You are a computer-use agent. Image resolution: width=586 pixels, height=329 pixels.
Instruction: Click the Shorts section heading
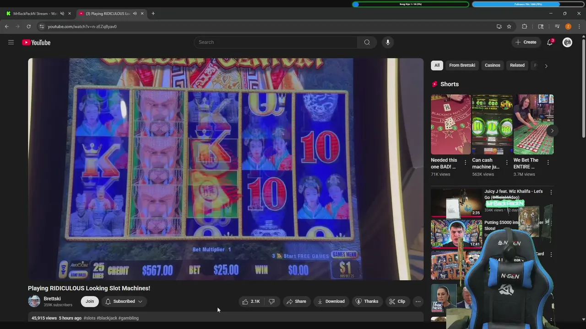(x=449, y=84)
